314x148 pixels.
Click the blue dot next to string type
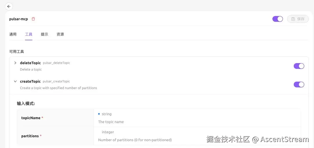(x=99, y=114)
